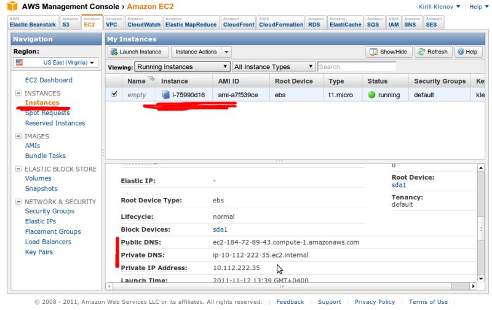Open the Bundle Tasks link
The width and height of the screenshot is (492, 310).
tap(45, 156)
